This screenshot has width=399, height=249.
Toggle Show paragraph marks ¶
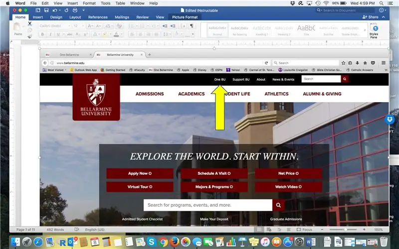tap(192, 26)
